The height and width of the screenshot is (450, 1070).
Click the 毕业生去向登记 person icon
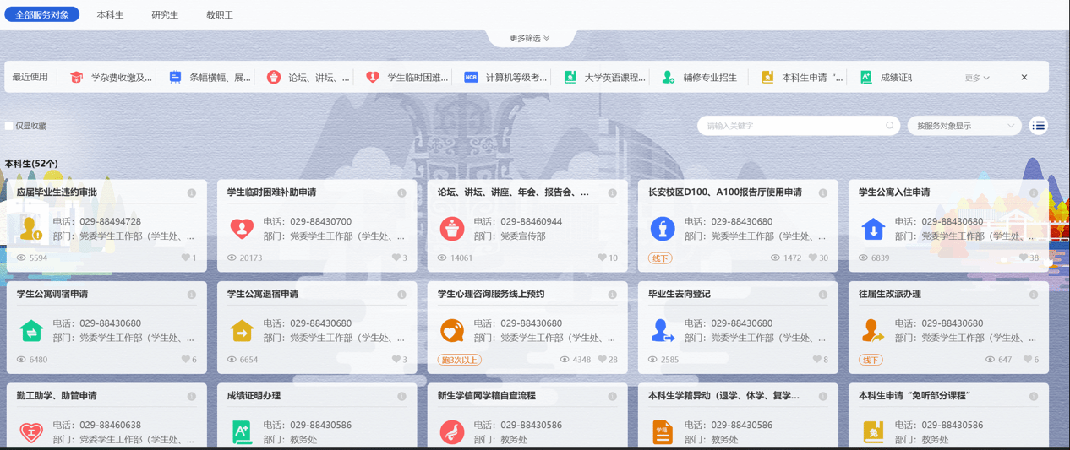click(663, 330)
